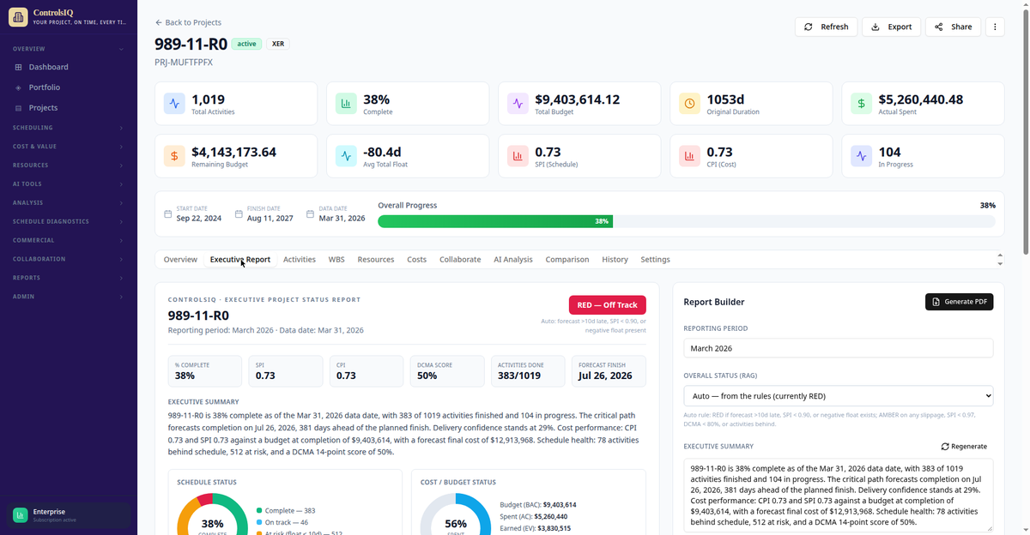
Task: Click the Data Date calendar icon
Action: (311, 213)
